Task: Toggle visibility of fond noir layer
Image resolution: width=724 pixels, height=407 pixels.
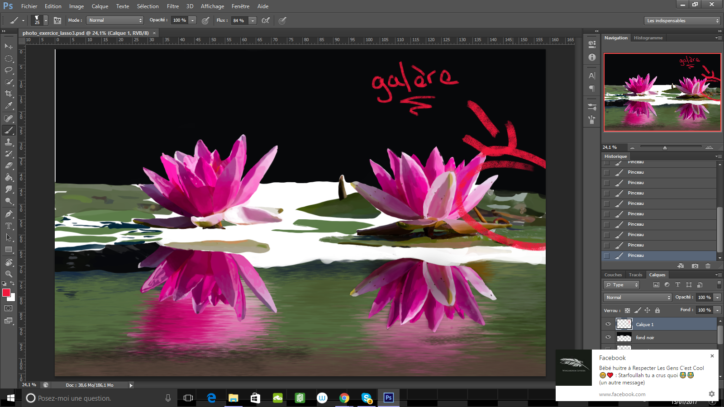Action: (608, 337)
